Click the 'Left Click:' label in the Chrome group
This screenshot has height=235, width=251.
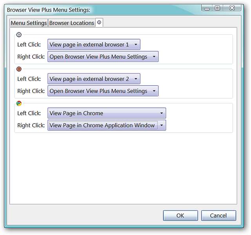(29, 113)
